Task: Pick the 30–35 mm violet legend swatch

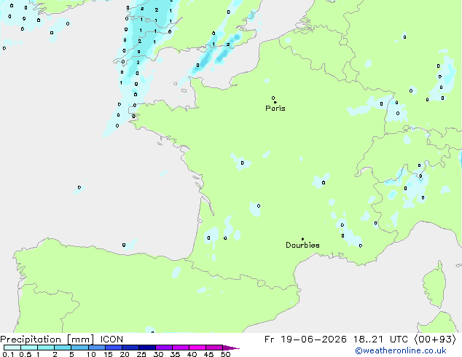Action: click(x=164, y=348)
